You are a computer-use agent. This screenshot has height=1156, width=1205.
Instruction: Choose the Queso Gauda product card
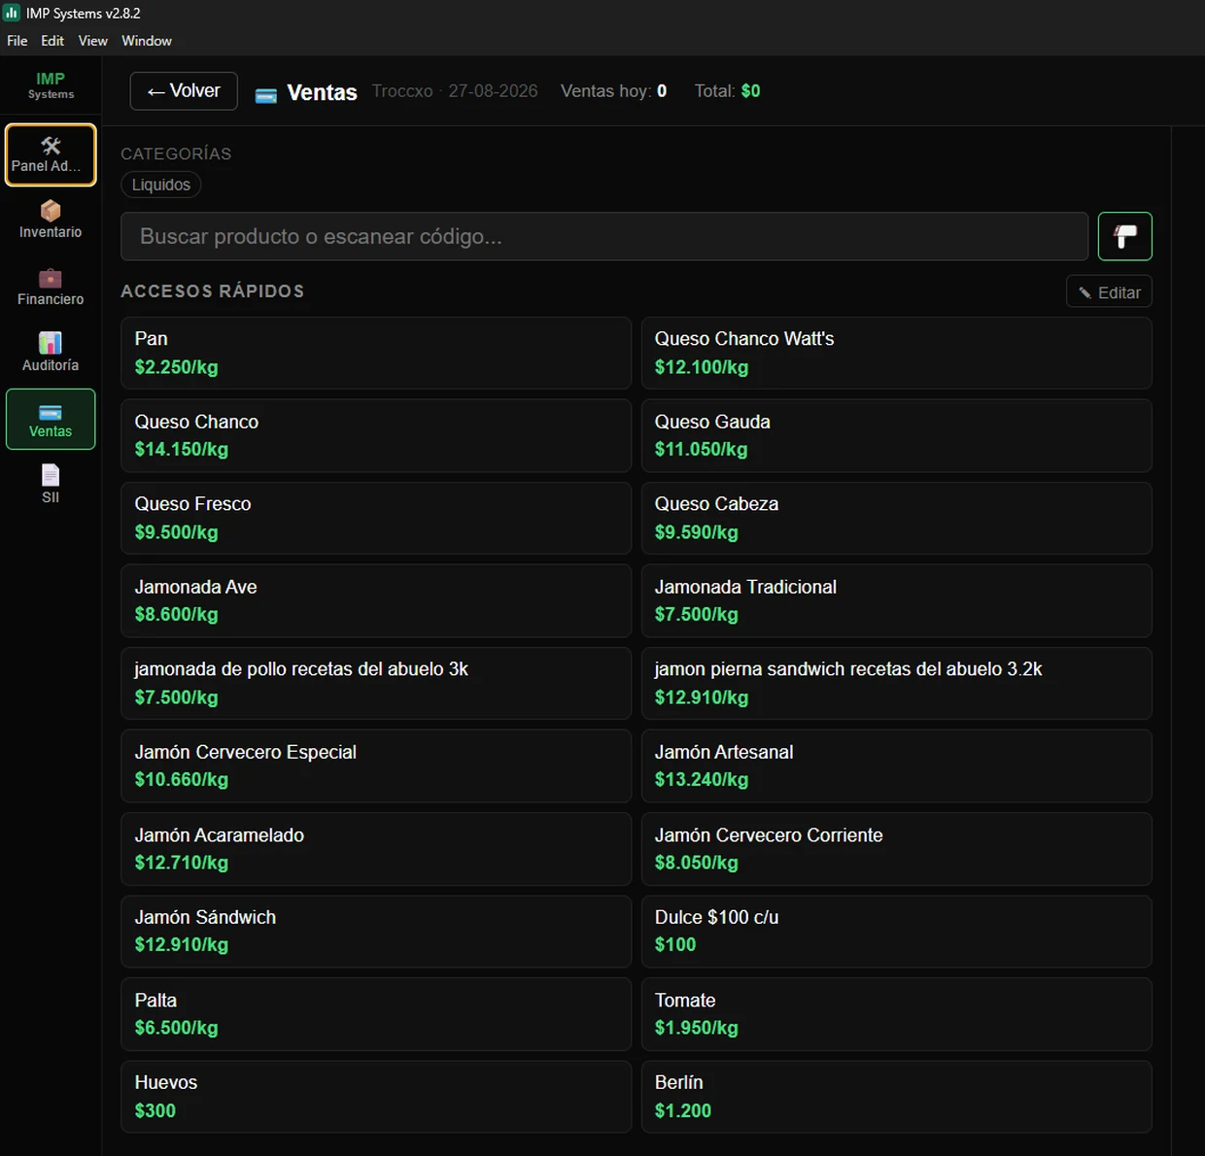pyautogui.click(x=896, y=435)
